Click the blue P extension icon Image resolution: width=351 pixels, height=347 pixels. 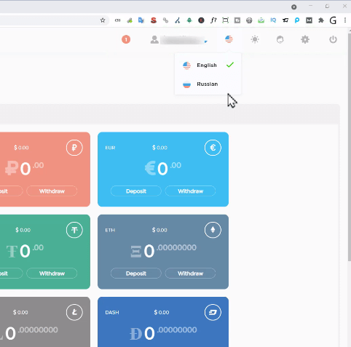tap(297, 20)
